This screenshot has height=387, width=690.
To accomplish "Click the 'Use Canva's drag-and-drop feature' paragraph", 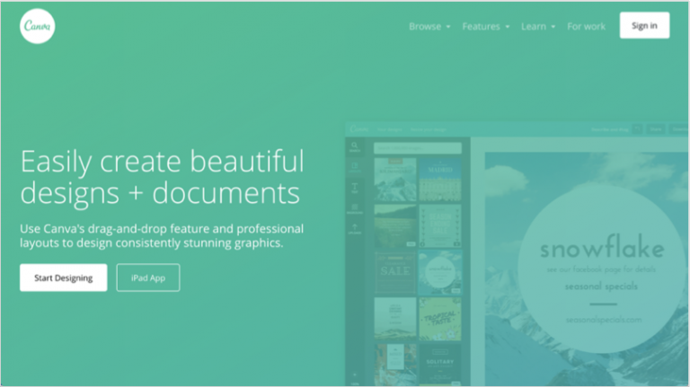I will [x=162, y=236].
